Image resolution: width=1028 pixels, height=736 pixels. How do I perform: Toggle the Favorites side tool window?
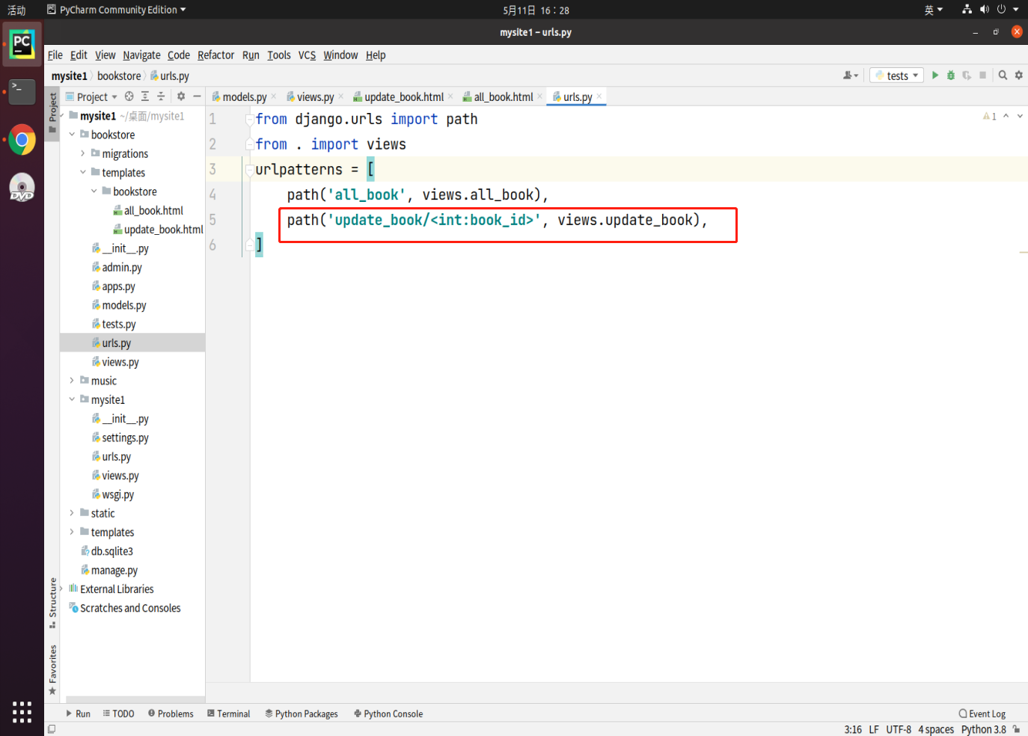click(52, 669)
